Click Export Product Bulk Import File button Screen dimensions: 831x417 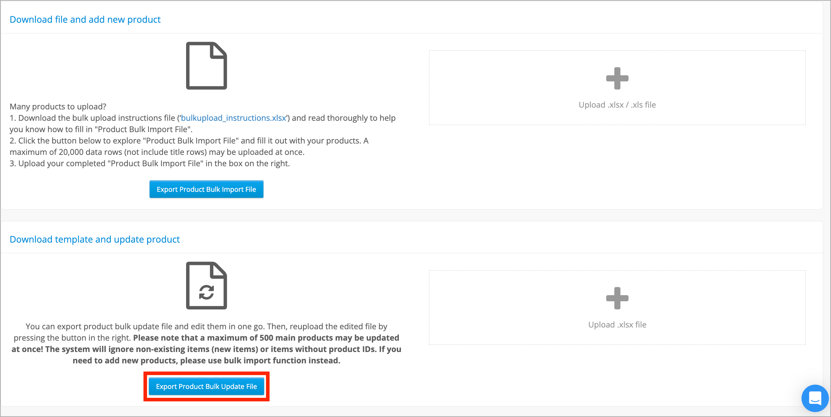[x=206, y=189]
